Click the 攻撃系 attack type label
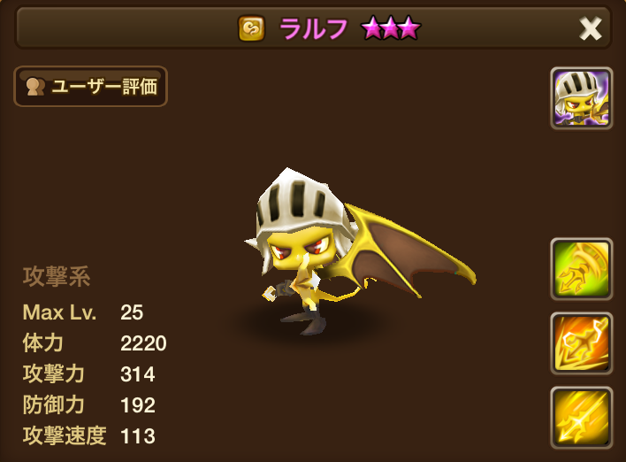 57,276
